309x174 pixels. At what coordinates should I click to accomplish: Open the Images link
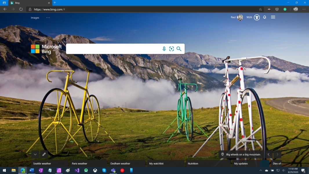point(35,18)
